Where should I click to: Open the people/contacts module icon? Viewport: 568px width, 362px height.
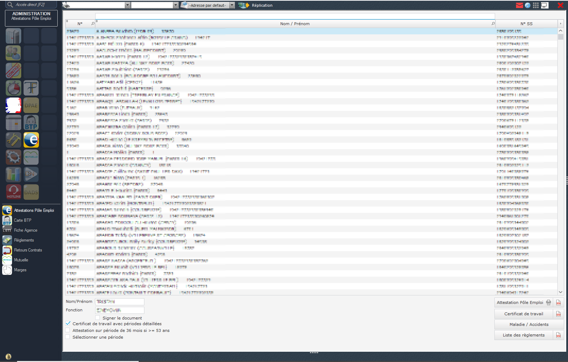[13, 53]
